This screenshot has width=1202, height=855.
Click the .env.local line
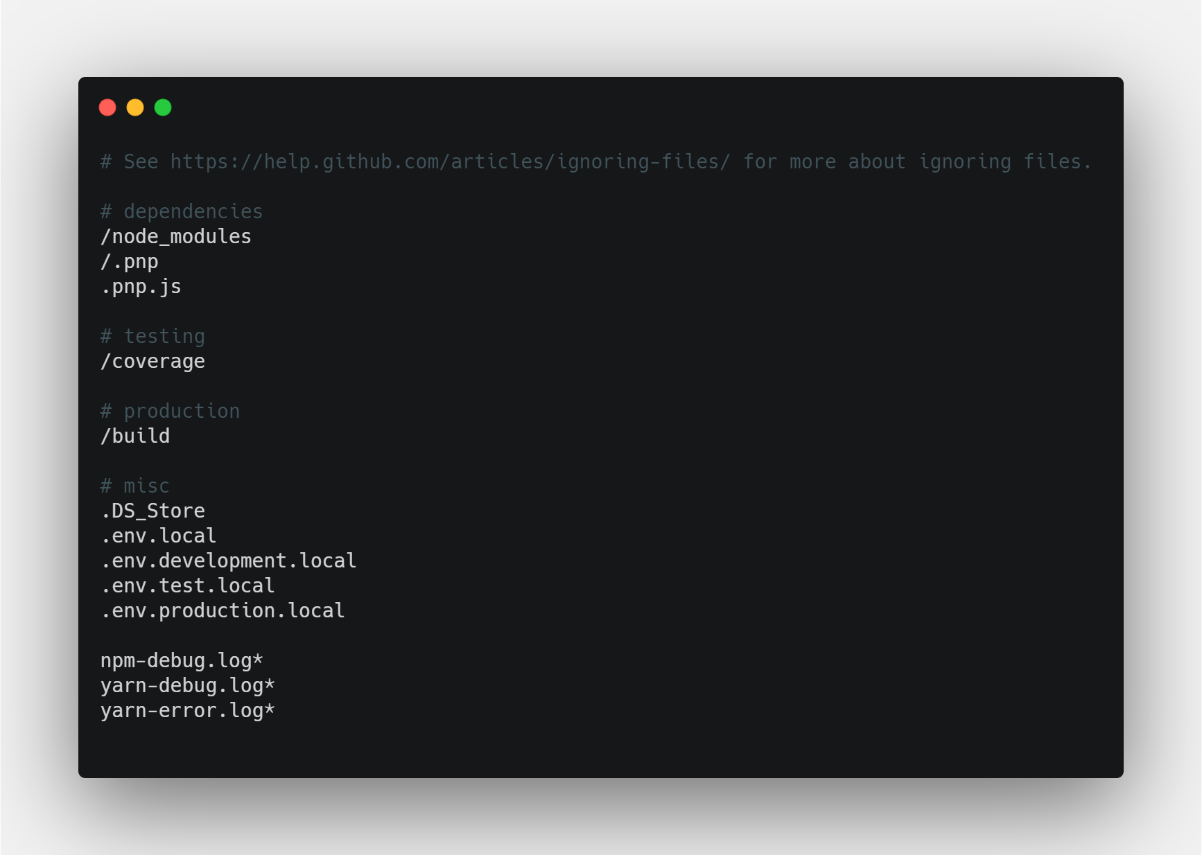tap(159, 536)
